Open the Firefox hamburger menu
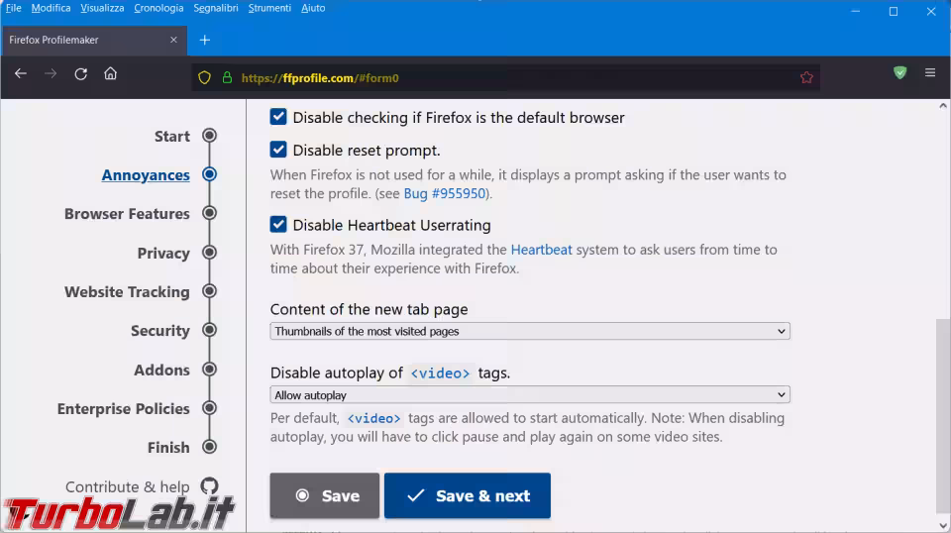The width and height of the screenshot is (951, 533). 930,72
